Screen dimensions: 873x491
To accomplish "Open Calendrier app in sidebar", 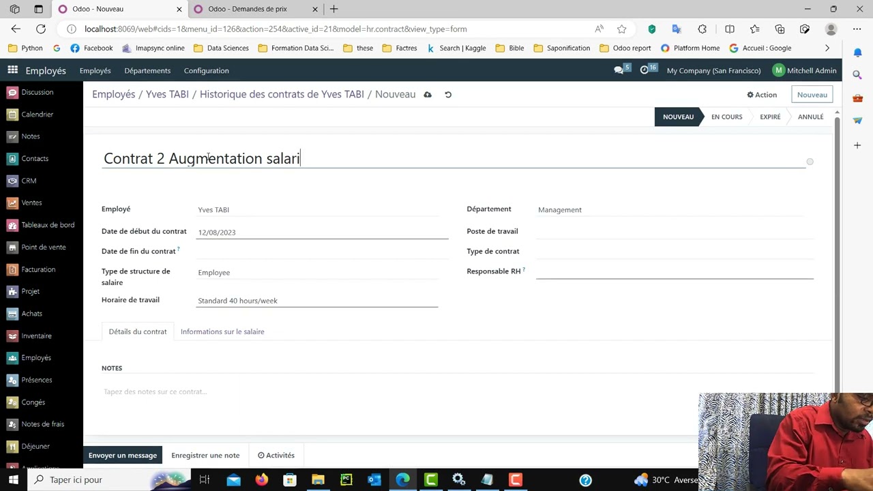I will [30, 115].
